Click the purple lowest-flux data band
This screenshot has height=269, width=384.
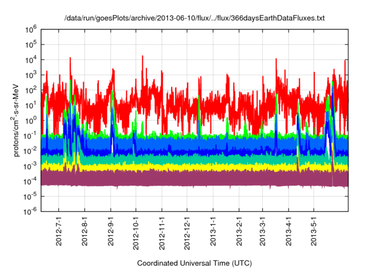(194, 178)
